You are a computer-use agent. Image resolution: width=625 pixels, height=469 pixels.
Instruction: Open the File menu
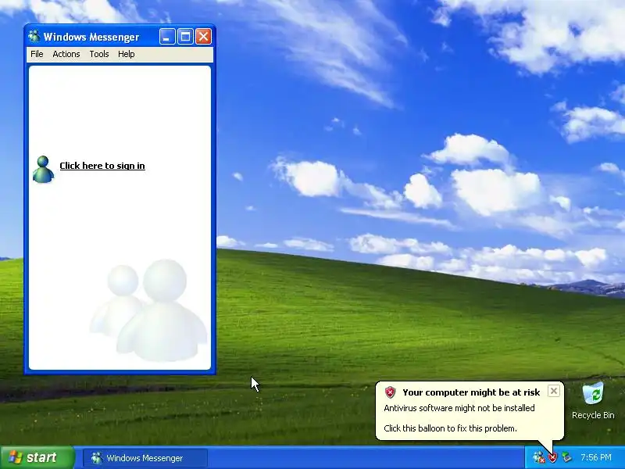tap(37, 54)
